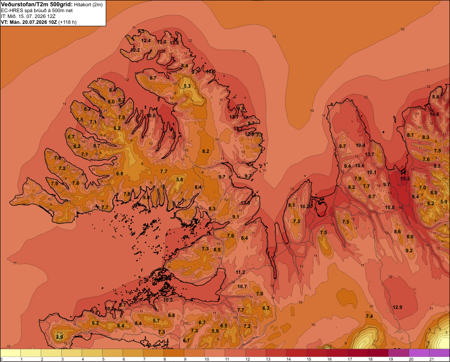The height and width of the screenshot is (362, 450).
Task: Select the 15.2 temperature label
Action: pos(405,179)
